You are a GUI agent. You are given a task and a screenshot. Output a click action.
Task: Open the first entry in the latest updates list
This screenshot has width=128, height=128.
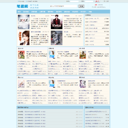(x=50, y=112)
